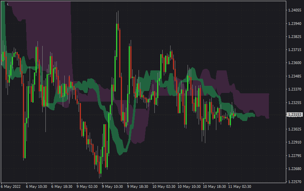Click the 1.22910 price axis label
304x191 pixels.
point(295,142)
